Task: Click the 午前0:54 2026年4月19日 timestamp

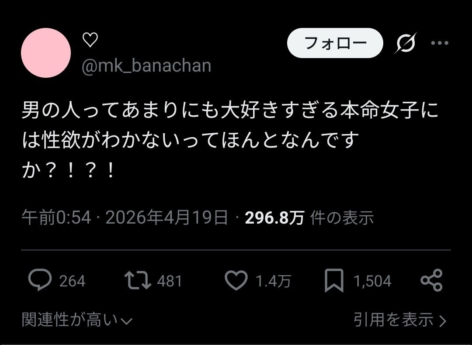Action: point(125,218)
